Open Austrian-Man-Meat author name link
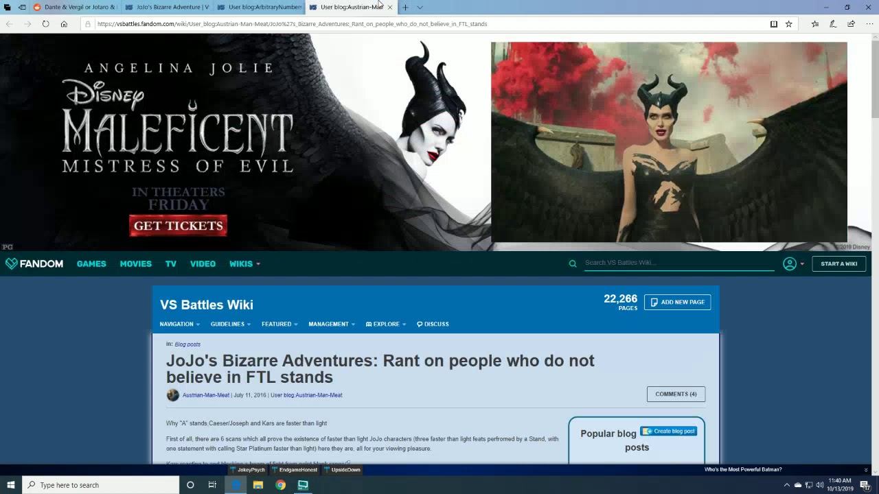This screenshot has height=494, width=879. [x=206, y=395]
